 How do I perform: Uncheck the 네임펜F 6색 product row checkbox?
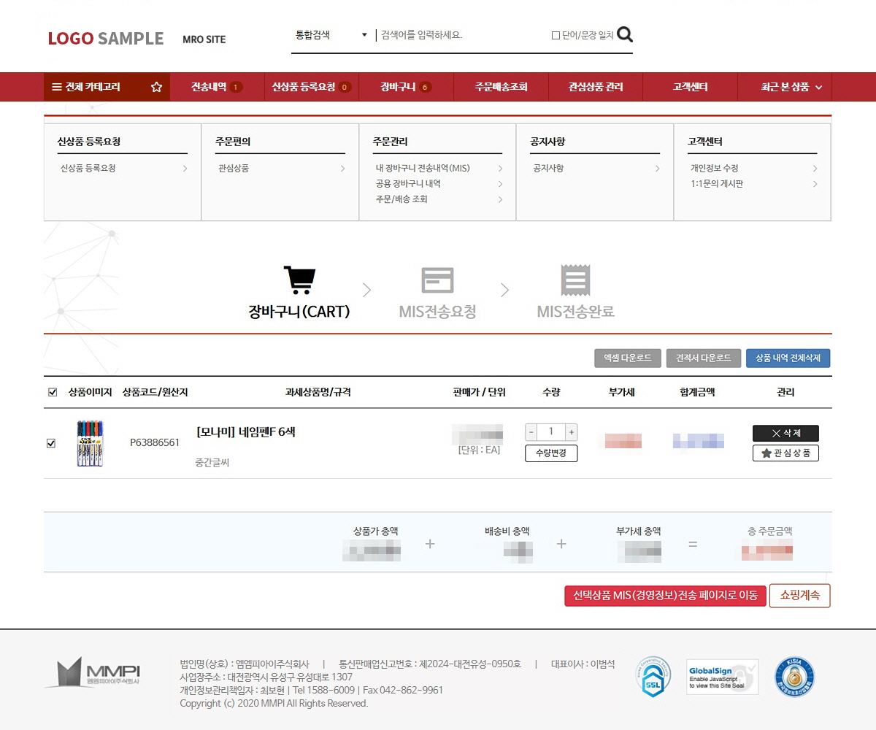tap(51, 443)
